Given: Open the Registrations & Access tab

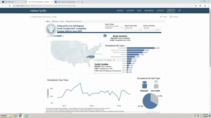Looking at the screenshot, I should tap(74, 22).
